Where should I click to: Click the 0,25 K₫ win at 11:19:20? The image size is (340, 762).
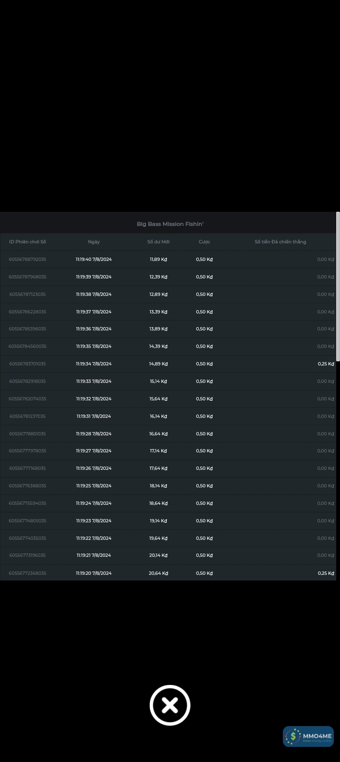click(325, 573)
